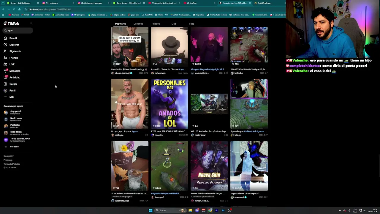Image resolution: width=380 pixels, height=214 pixels.
Task: Open Photoshop from the taskbar
Action: pos(223,210)
